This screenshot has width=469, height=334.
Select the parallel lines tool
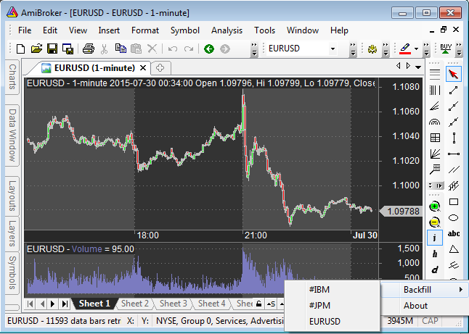pos(454,170)
